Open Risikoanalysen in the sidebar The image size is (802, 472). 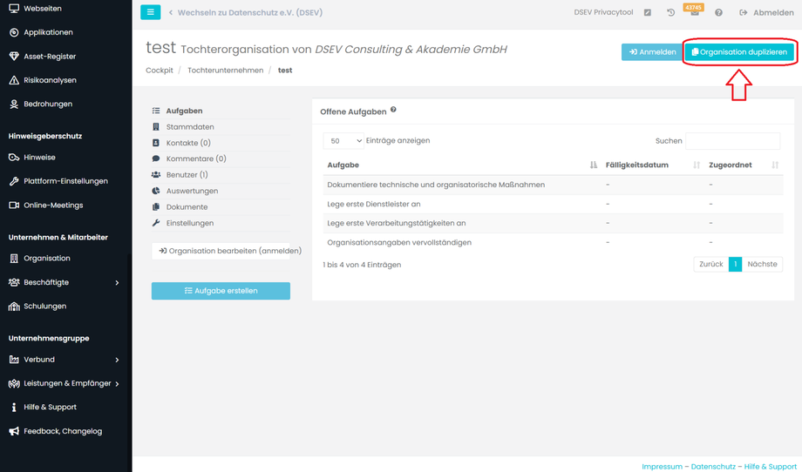coord(50,80)
